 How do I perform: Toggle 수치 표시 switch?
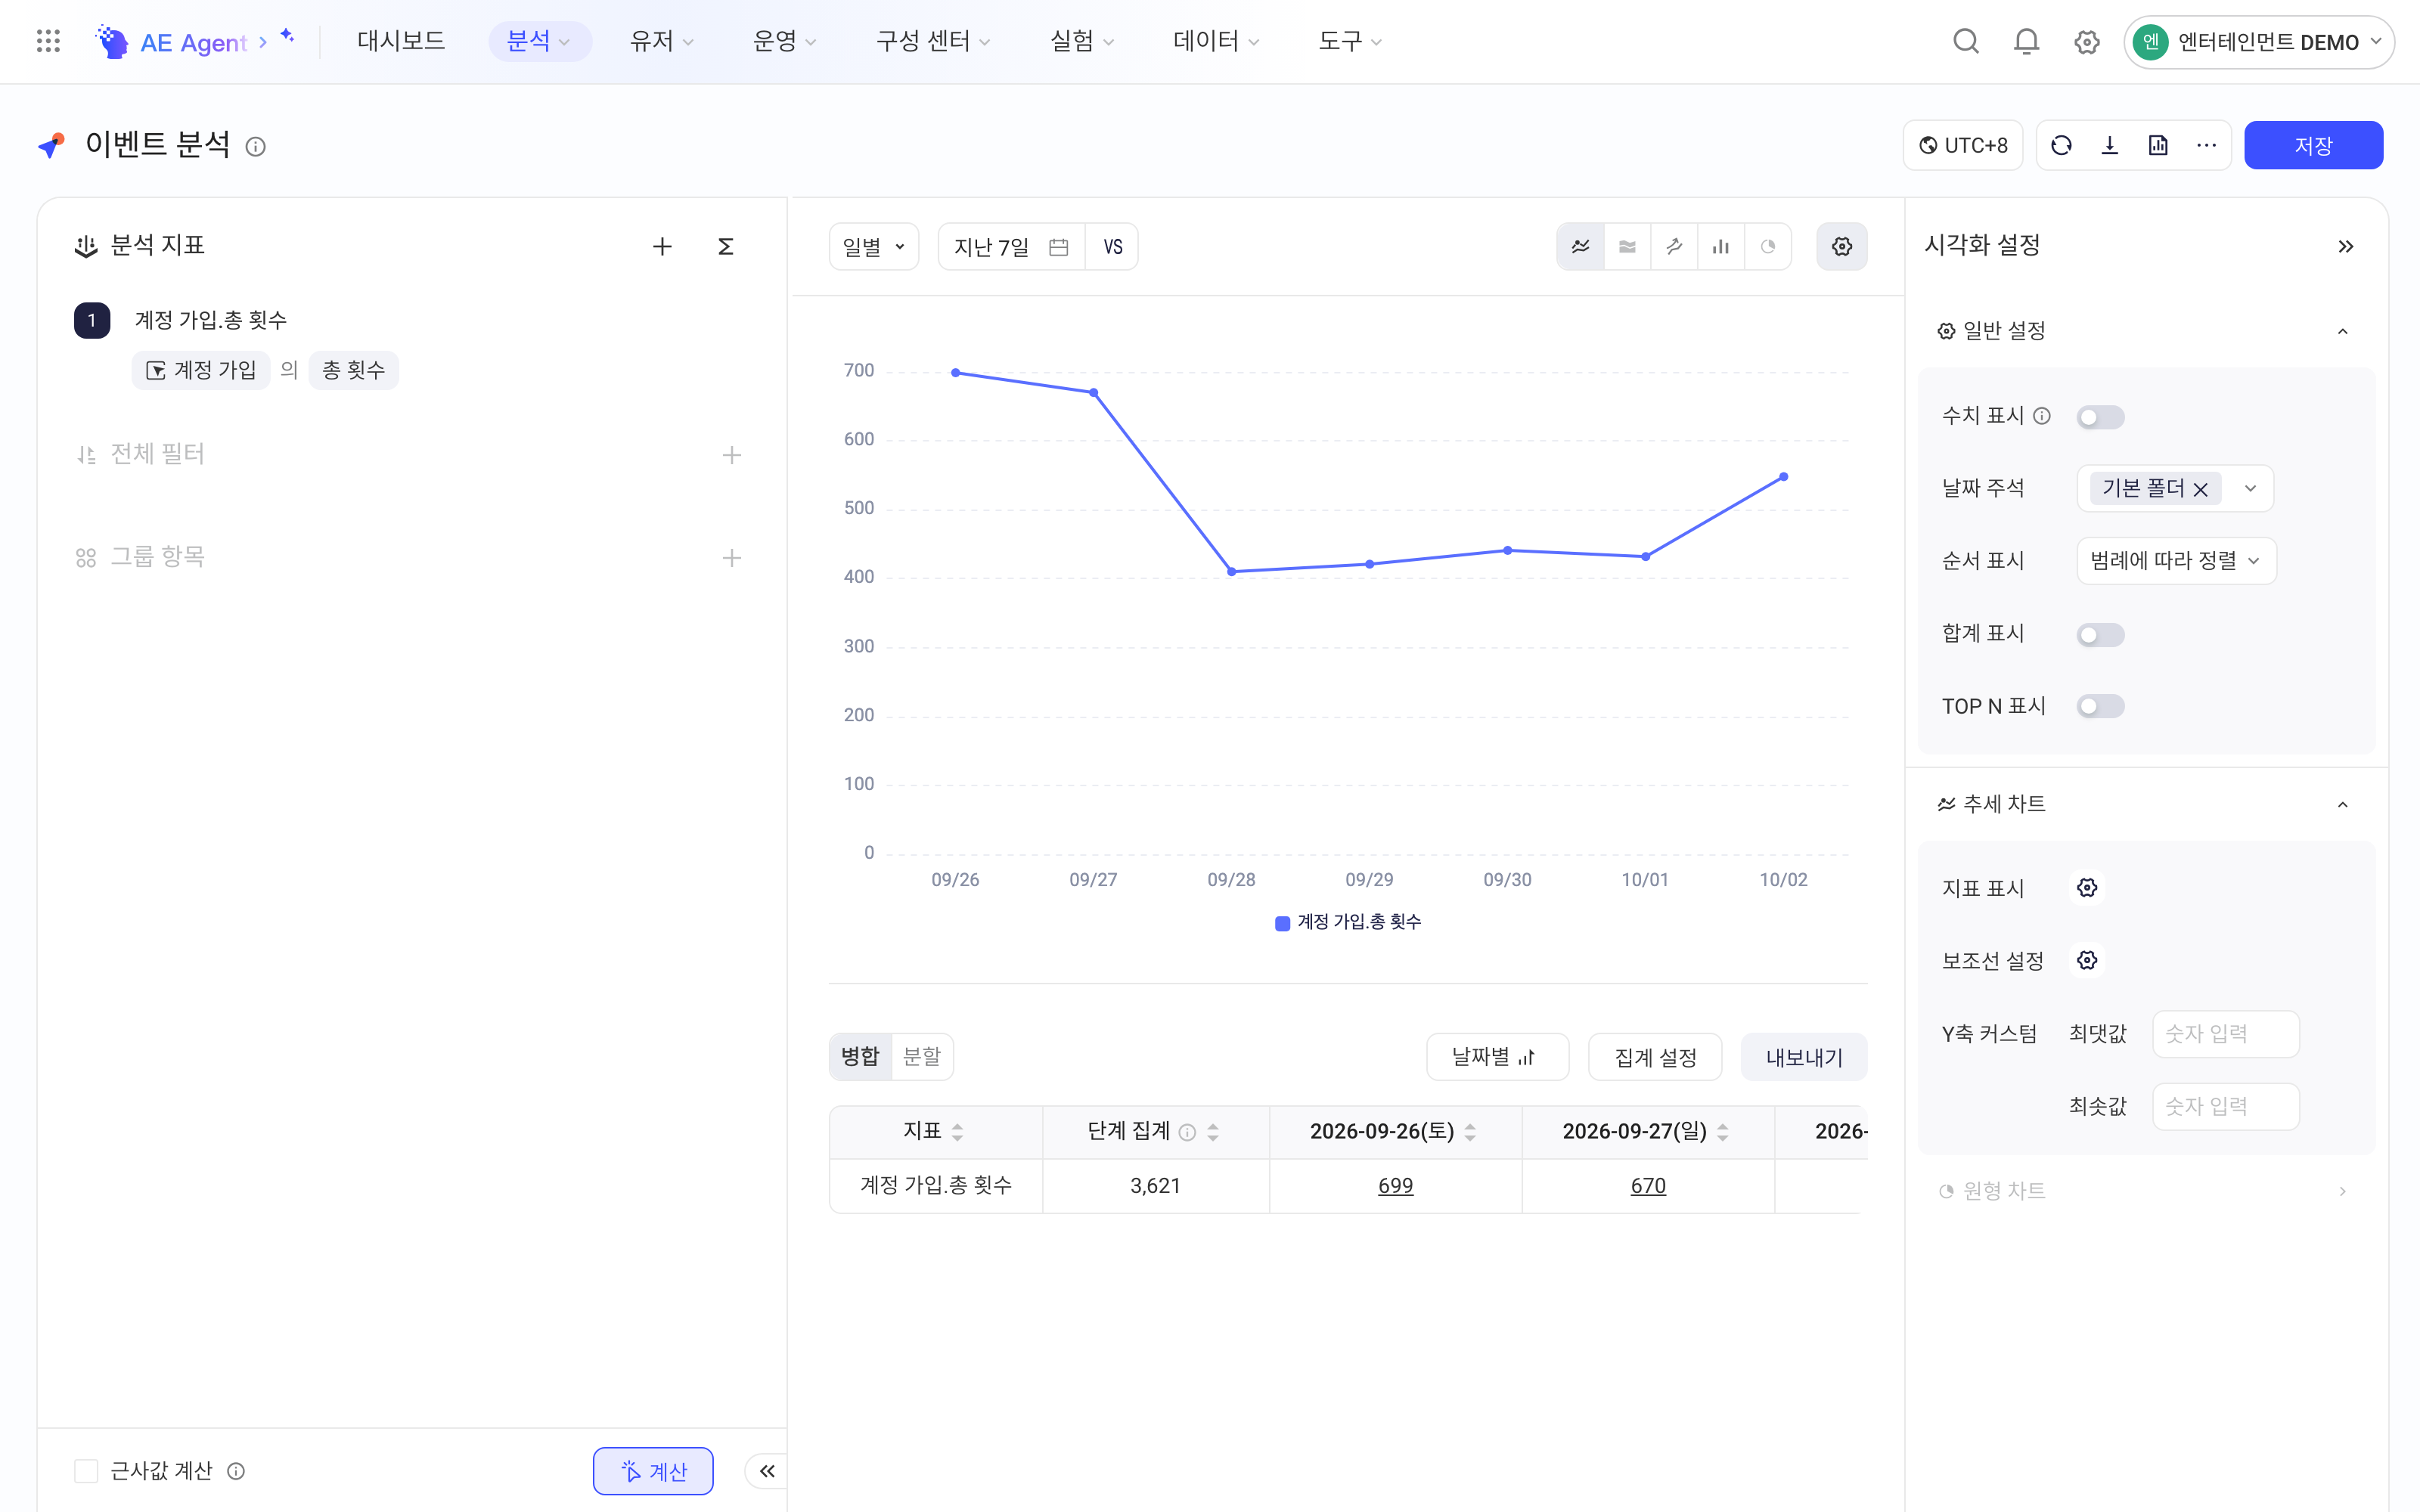pos(2100,417)
